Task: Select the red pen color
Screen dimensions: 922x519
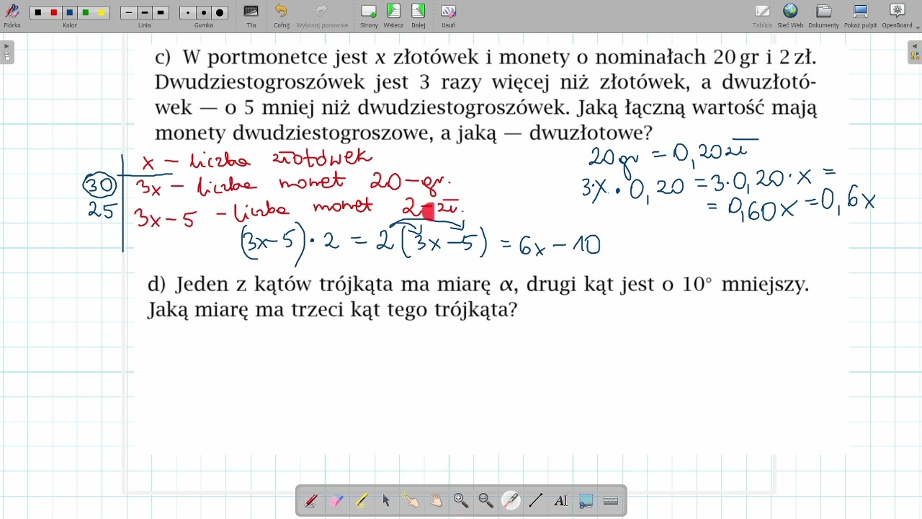Action: pos(54,13)
